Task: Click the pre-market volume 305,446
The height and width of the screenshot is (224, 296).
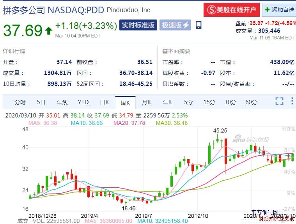Action: click(x=269, y=30)
